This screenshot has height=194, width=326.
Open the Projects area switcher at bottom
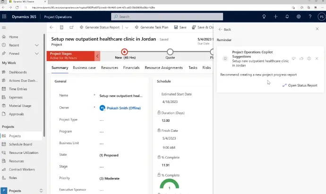(22, 191)
